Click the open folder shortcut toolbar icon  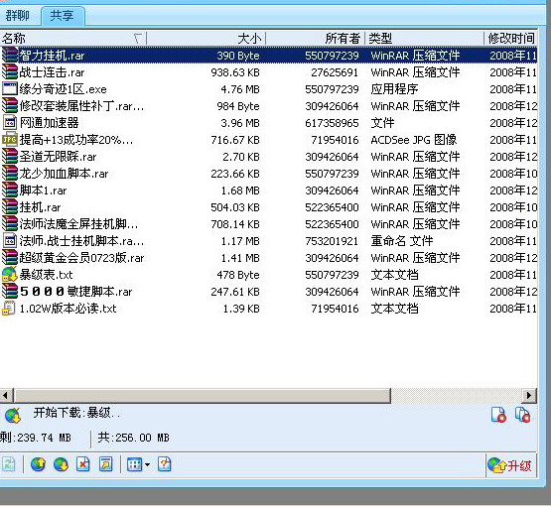click(106, 464)
